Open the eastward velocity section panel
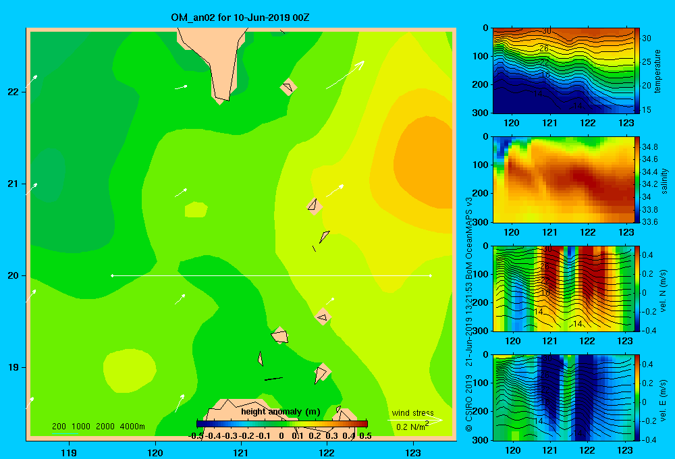This screenshot has height=459, width=675. click(x=563, y=398)
